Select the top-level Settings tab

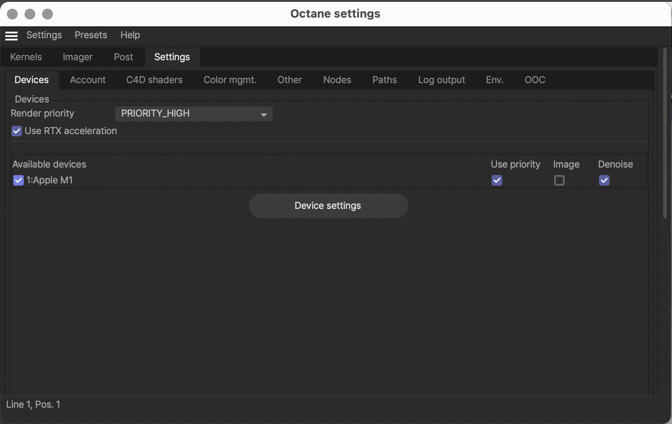(x=172, y=57)
